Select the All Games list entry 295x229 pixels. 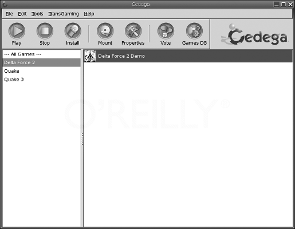tap(42, 54)
